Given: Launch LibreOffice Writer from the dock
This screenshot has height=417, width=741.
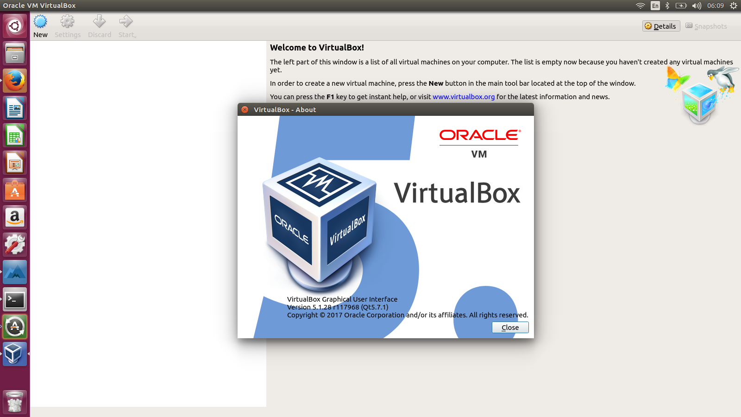Looking at the screenshot, I should coord(15,108).
